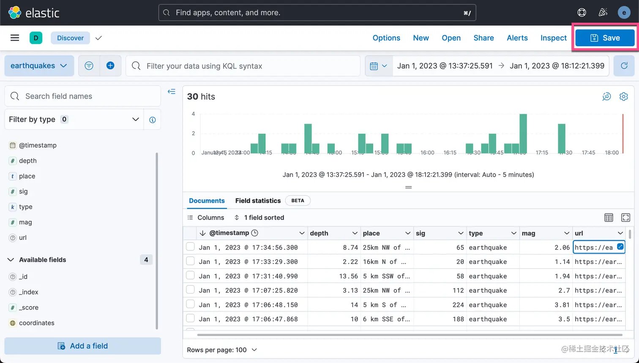Image resolution: width=639 pixels, height=363 pixels.
Task: Open the Columns selector
Action: pyautogui.click(x=206, y=217)
